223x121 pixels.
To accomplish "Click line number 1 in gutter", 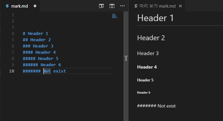I will point(13,15).
